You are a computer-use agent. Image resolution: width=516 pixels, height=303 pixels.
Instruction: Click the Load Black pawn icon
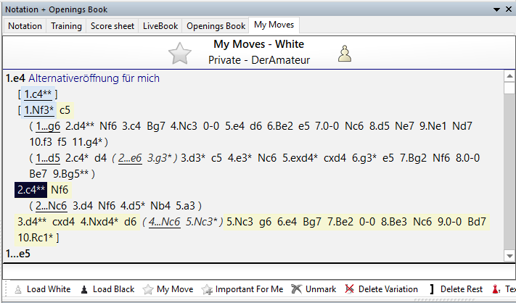click(x=84, y=289)
